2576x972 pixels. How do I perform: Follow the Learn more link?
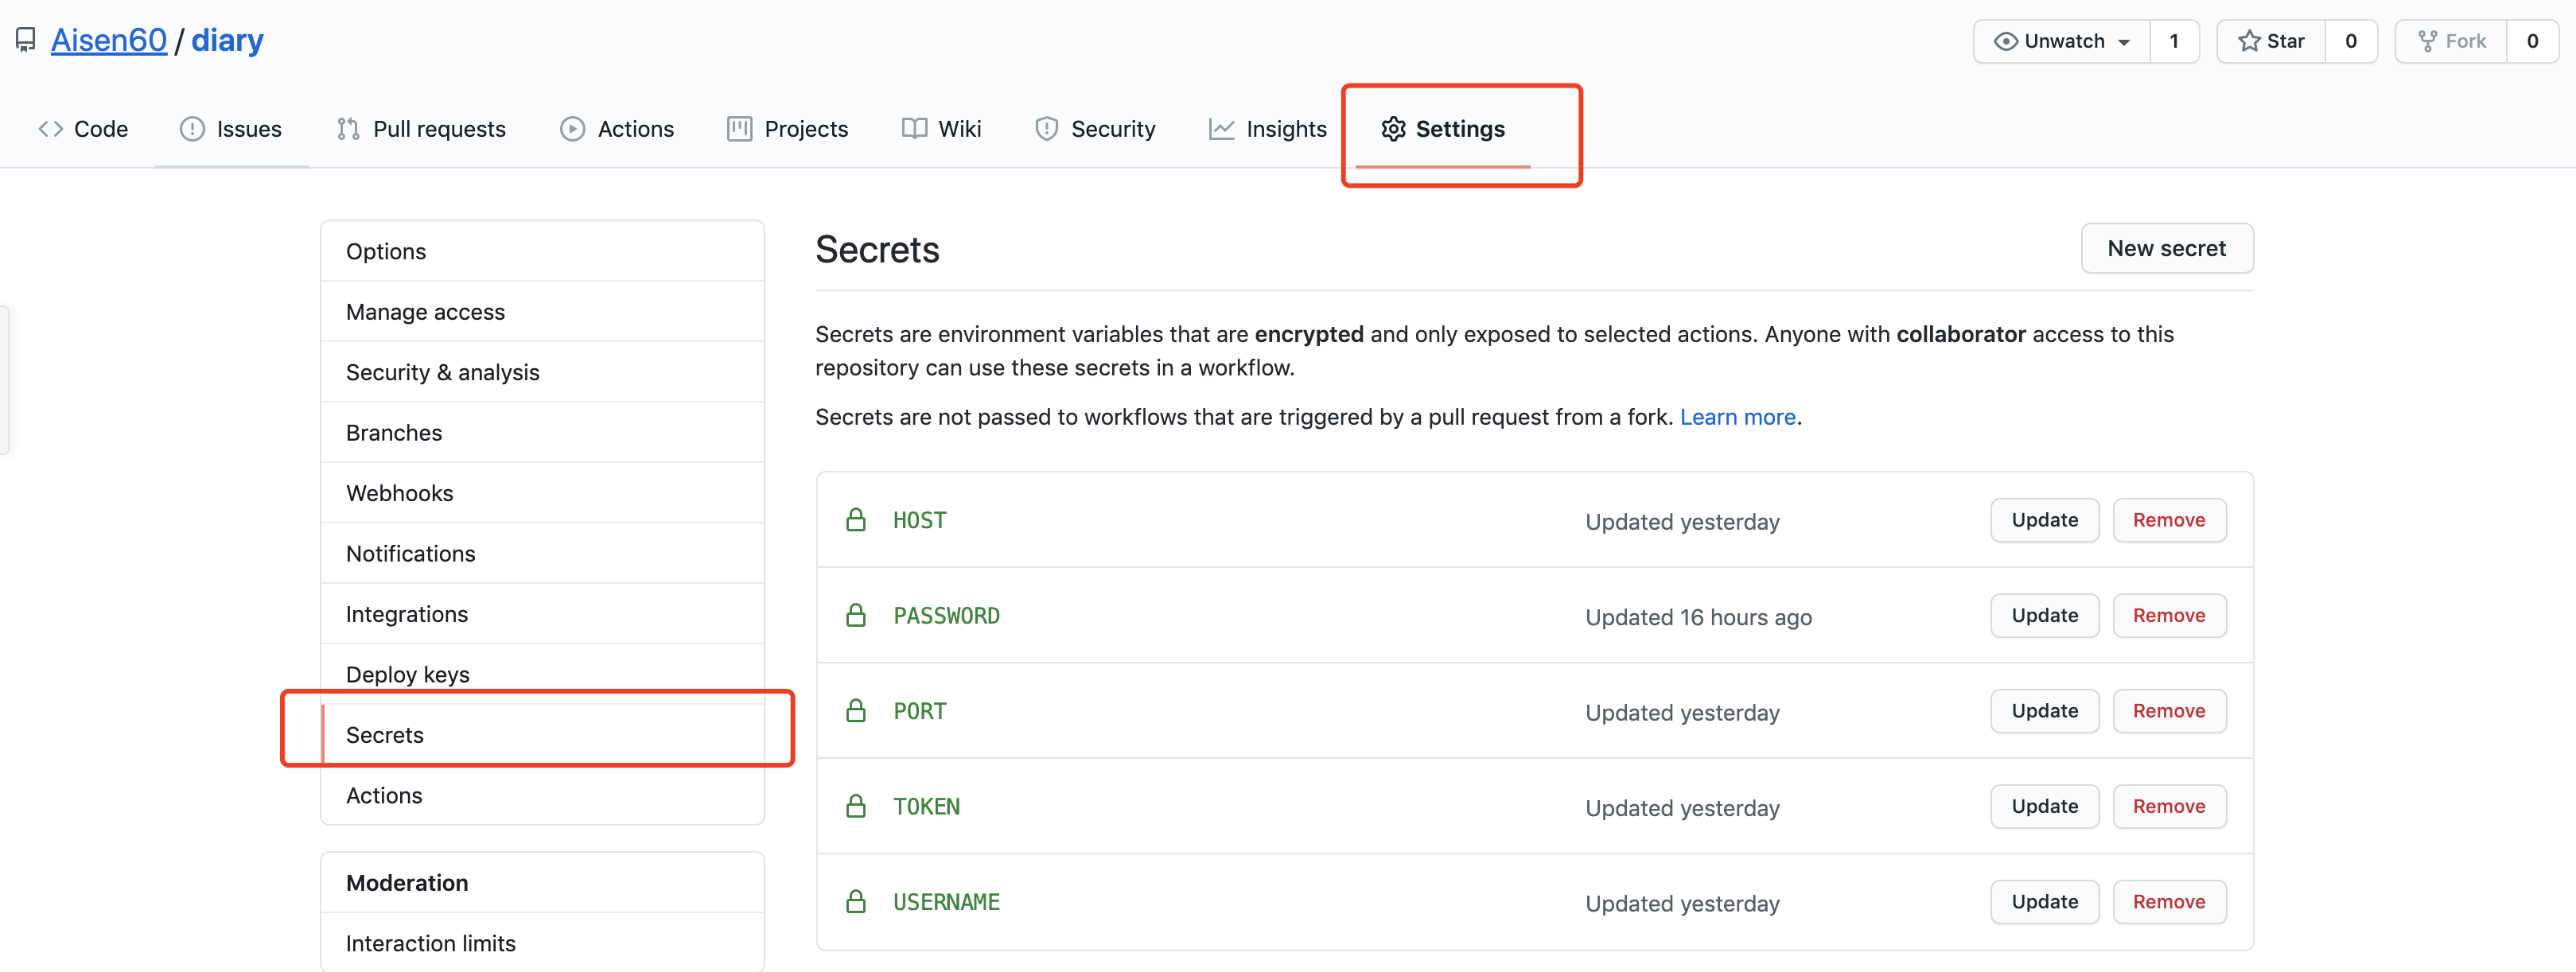pyautogui.click(x=1737, y=417)
